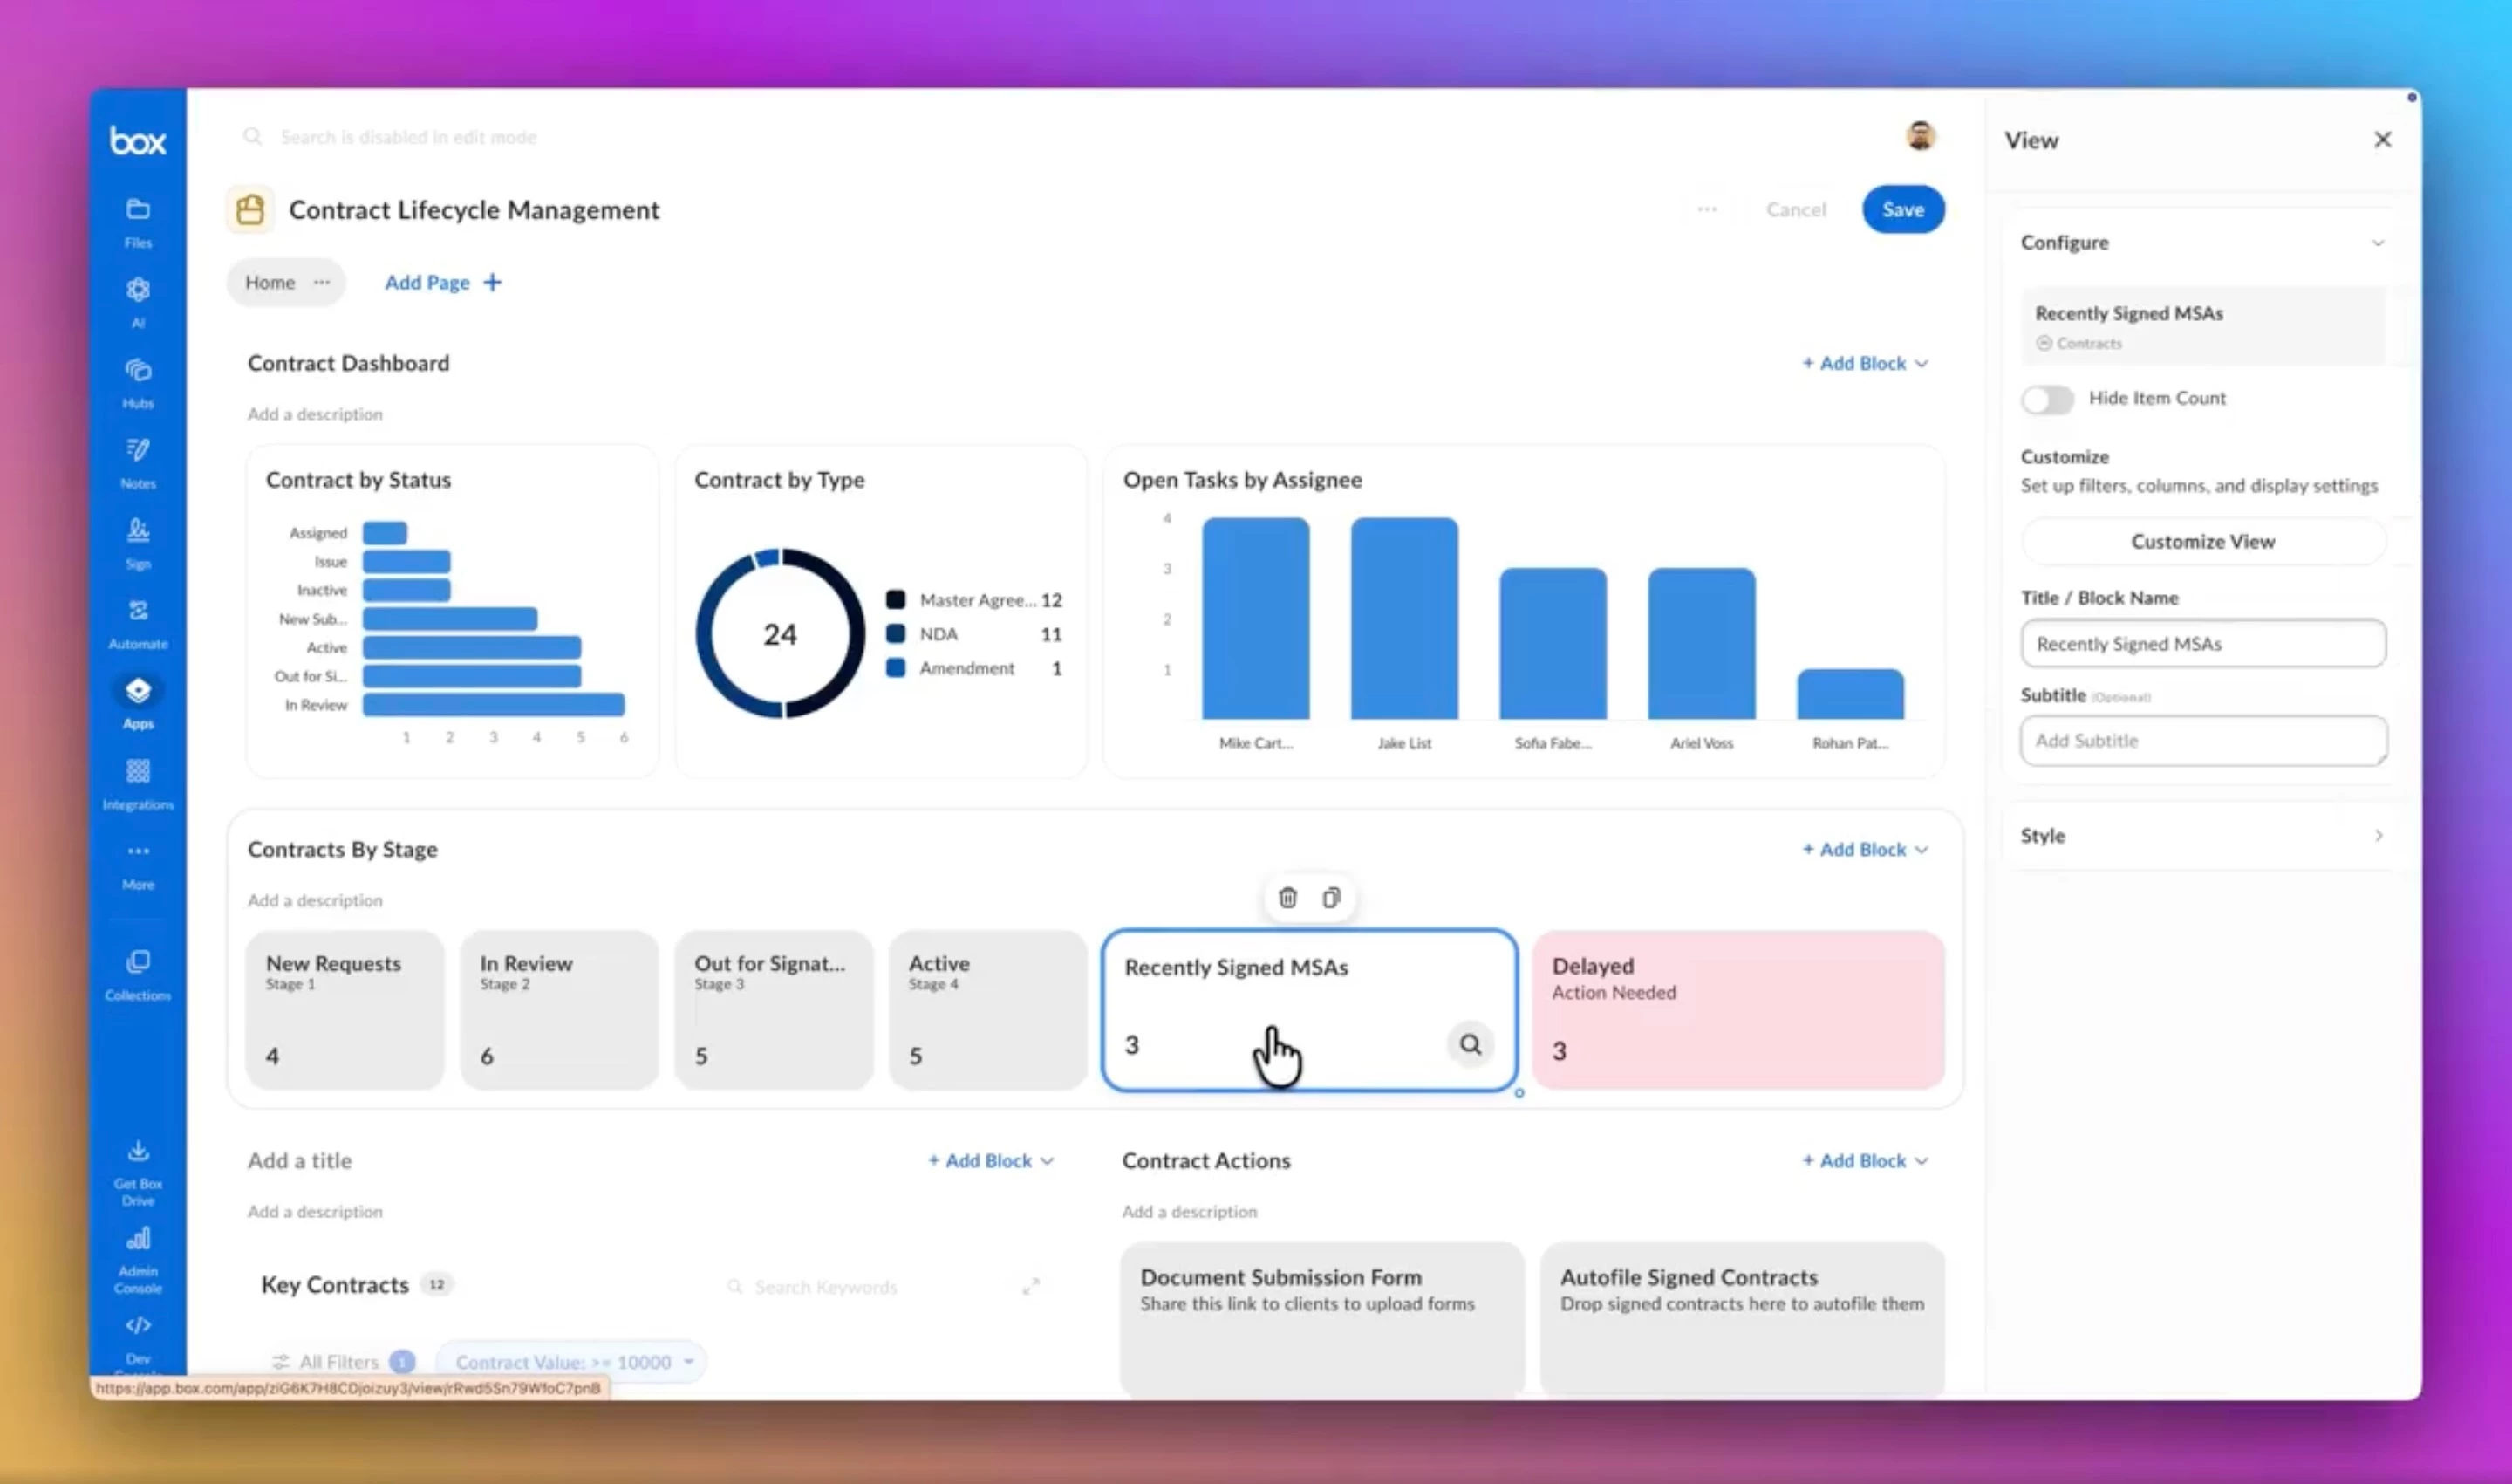Click Add a description under Contract Dashboard

coord(315,414)
